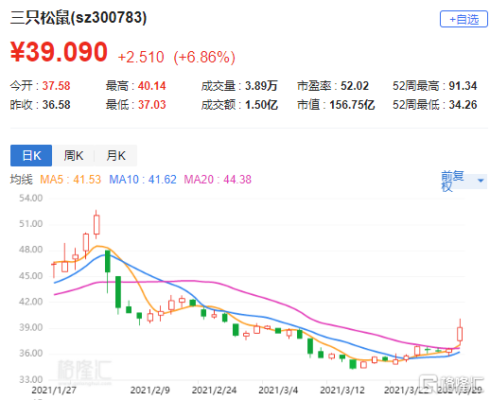Click the stock title 三只松鼠(sz300783)

pos(79,17)
